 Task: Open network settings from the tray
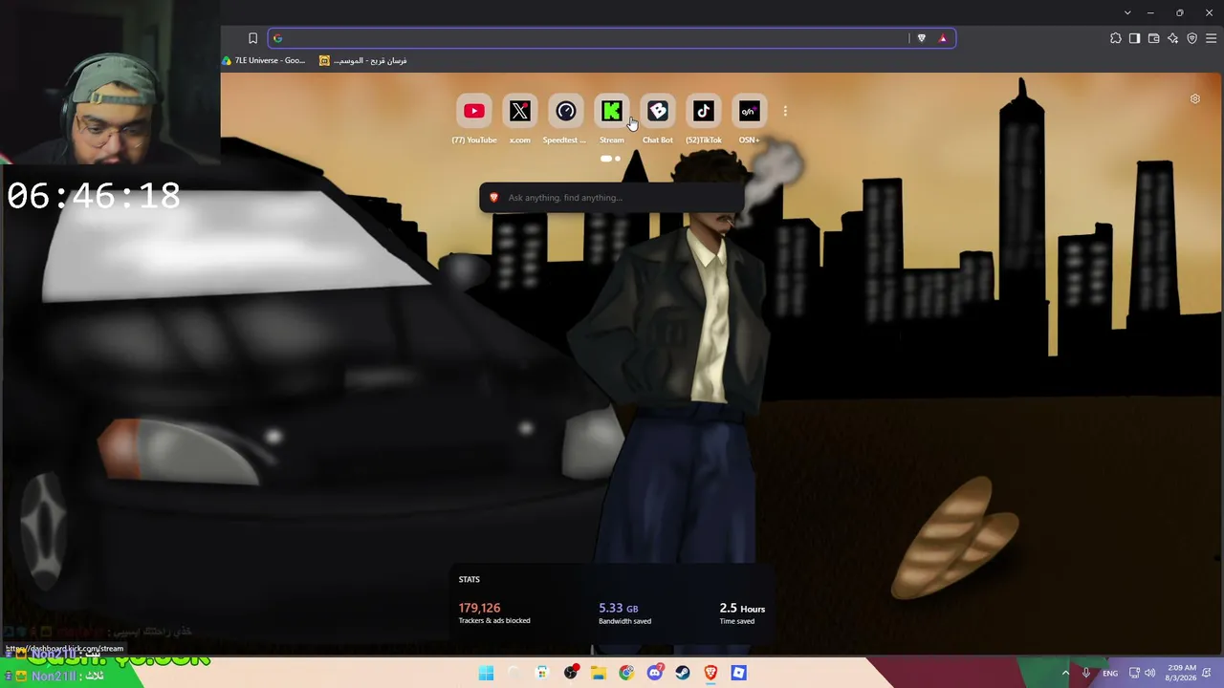[1134, 673]
